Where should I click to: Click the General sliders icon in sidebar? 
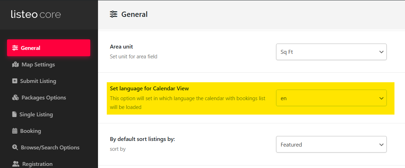(x=15, y=48)
